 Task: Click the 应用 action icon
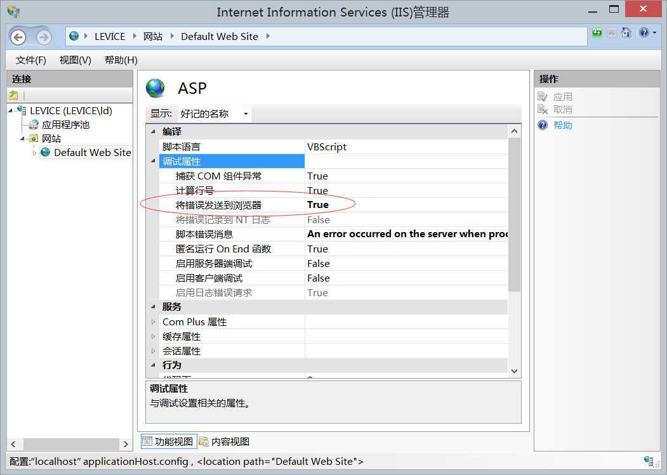click(x=543, y=96)
